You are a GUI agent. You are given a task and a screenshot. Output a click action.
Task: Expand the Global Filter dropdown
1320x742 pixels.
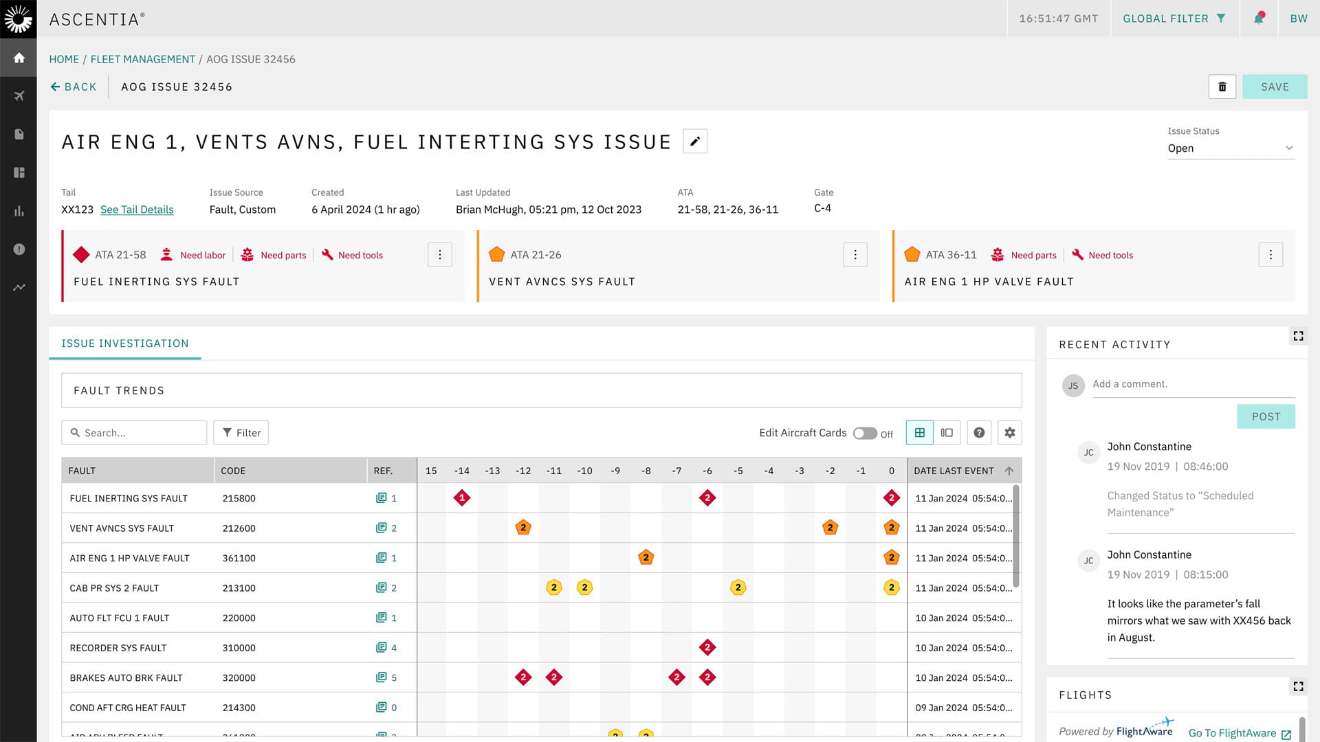click(1174, 19)
